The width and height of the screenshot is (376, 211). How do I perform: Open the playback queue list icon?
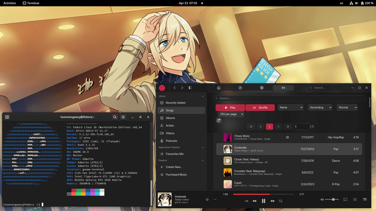coord(355,200)
